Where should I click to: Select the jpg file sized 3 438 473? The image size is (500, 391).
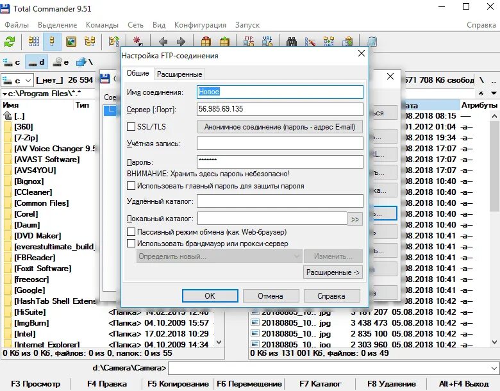click(362, 323)
